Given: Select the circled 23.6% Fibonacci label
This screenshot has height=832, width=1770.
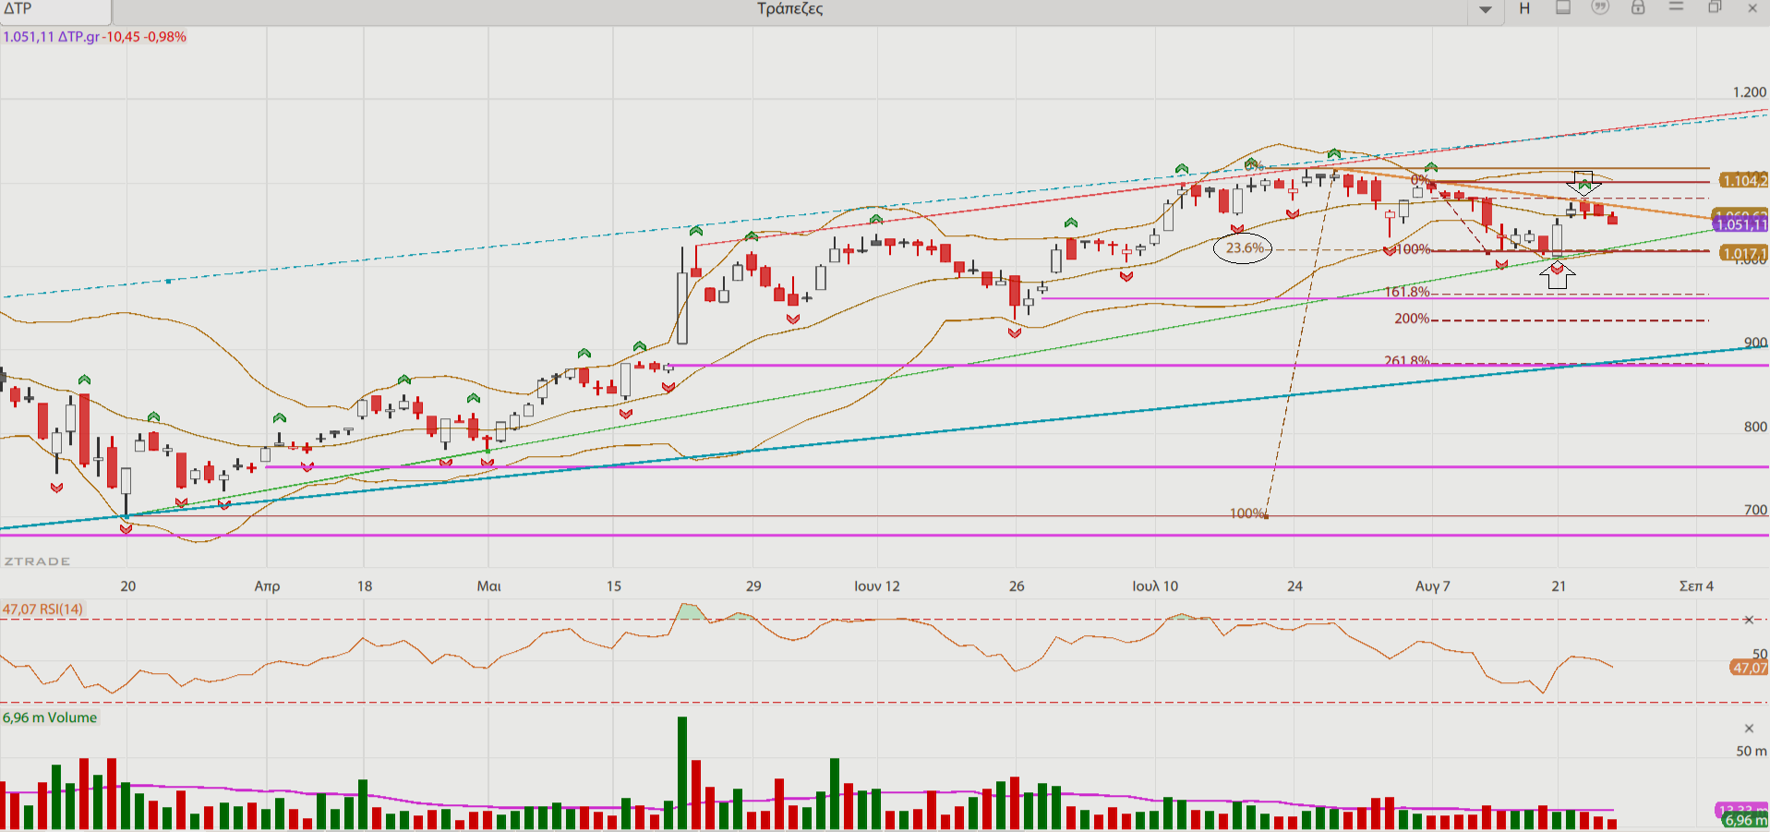Looking at the screenshot, I should click(1244, 247).
